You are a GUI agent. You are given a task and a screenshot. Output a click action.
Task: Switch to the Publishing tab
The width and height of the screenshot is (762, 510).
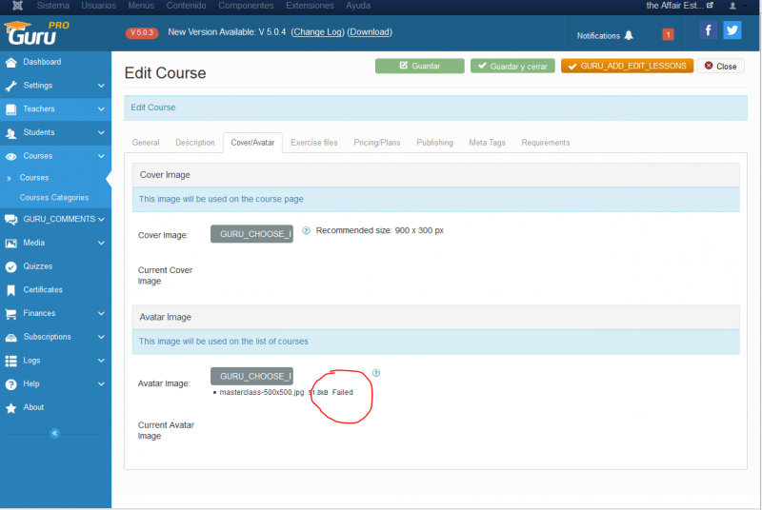tap(434, 143)
